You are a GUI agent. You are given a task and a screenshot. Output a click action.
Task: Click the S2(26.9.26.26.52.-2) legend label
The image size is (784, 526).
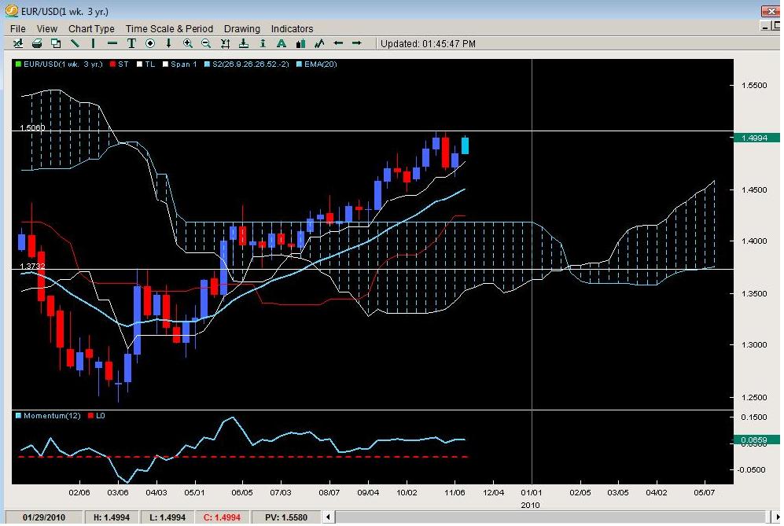pyautogui.click(x=251, y=64)
